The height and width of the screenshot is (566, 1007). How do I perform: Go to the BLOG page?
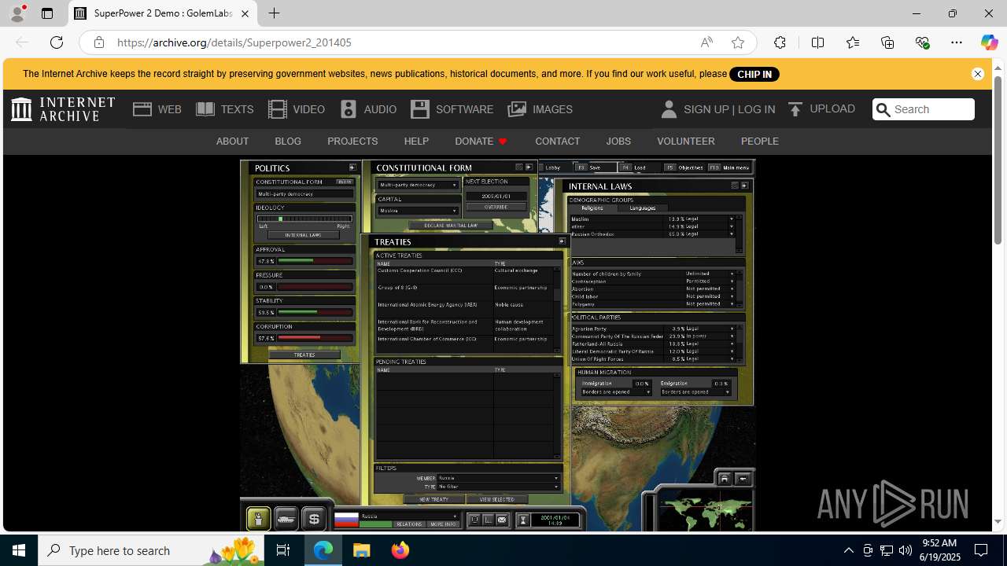tap(288, 141)
